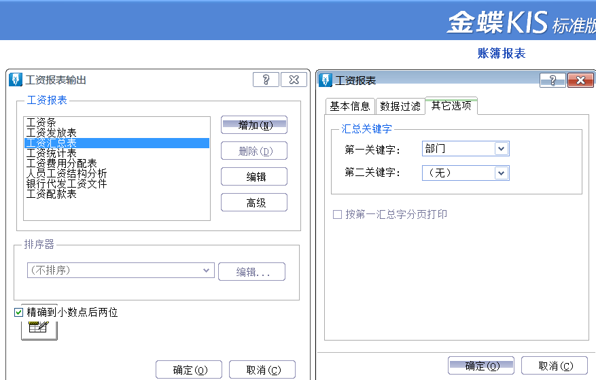The image size is (596, 380).
Task: Switch to the 基本信息 tab
Action: pos(350,106)
